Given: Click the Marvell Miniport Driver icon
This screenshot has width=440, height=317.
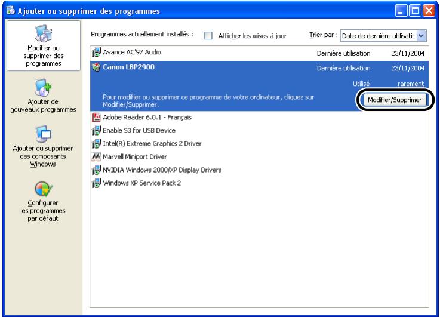Looking at the screenshot, I should click(x=96, y=156).
